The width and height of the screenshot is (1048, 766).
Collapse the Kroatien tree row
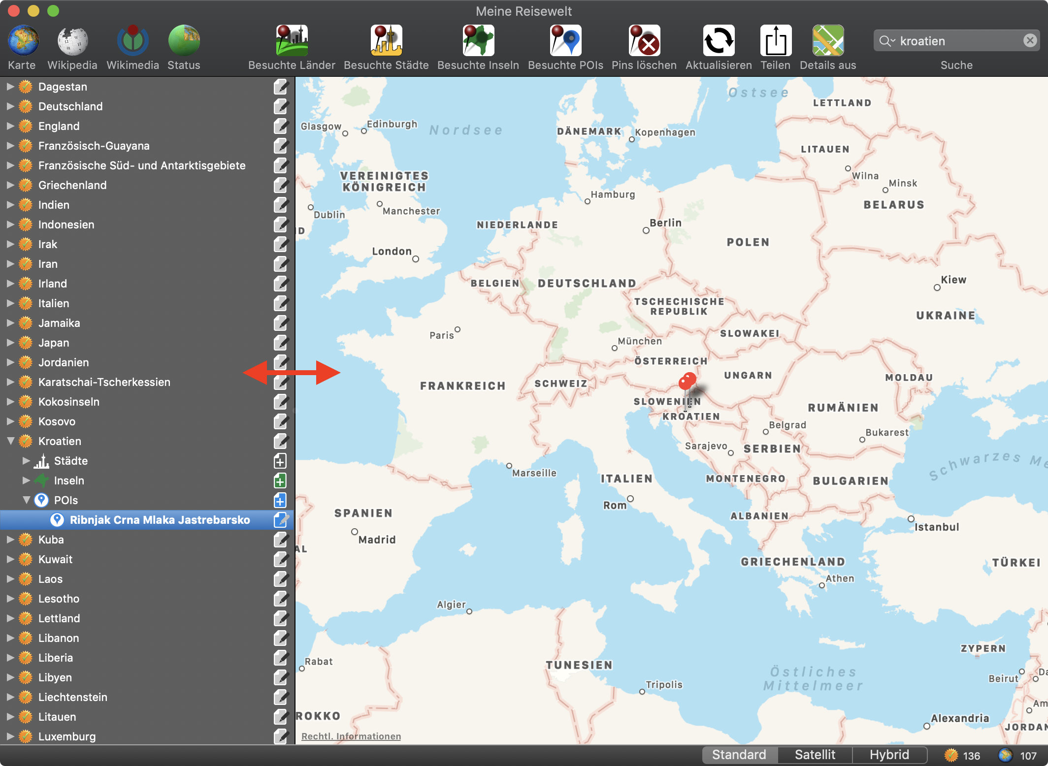click(x=10, y=441)
